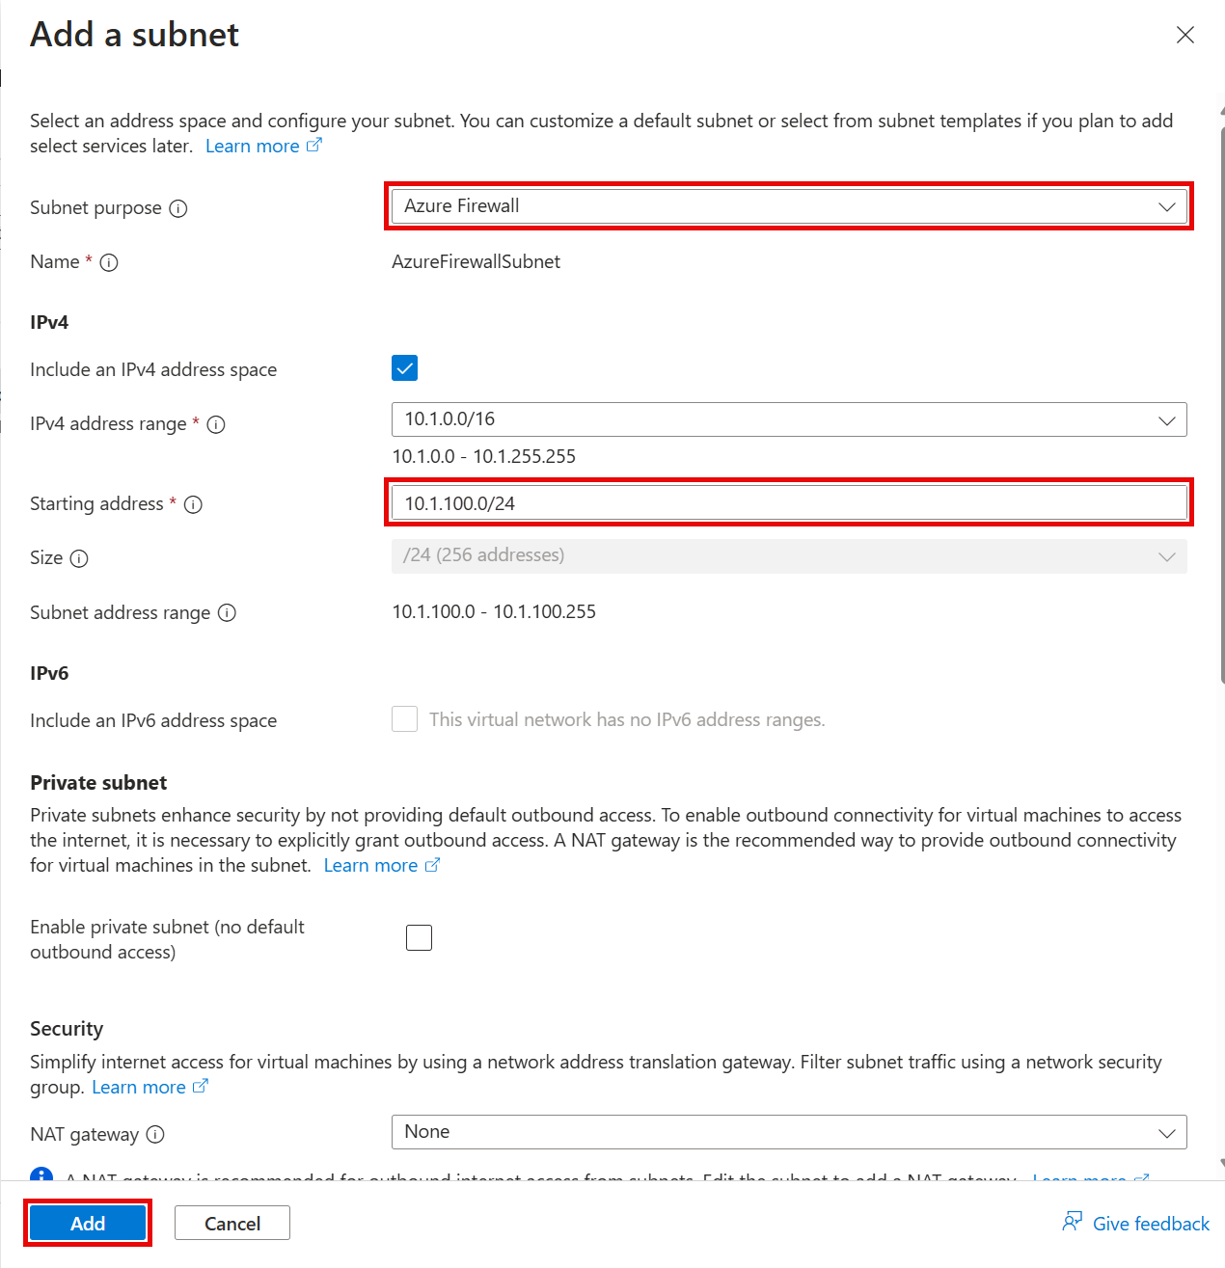1225x1268 pixels.
Task: Open the Subnet purpose dropdown
Action: 1166,205
